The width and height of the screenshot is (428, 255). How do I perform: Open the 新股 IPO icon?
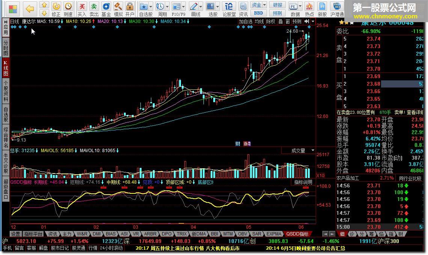[322, 9]
